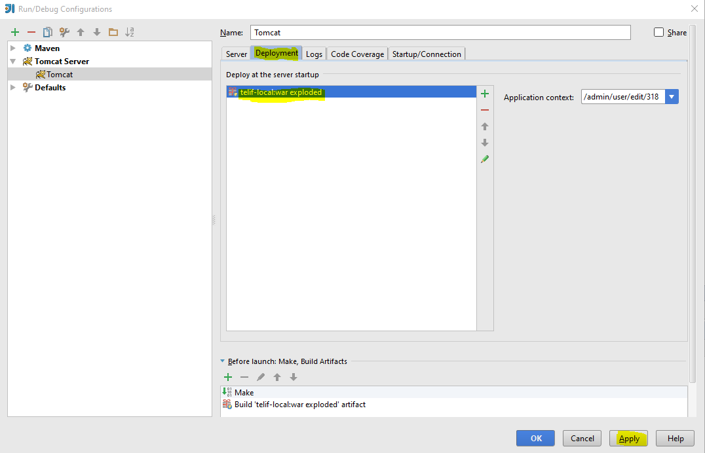Remove selected Before launch task

coord(244,377)
